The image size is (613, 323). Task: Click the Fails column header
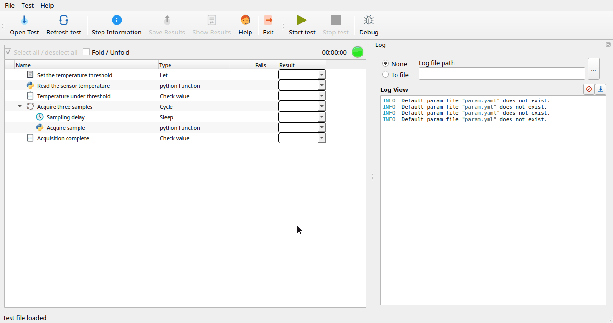point(266,65)
